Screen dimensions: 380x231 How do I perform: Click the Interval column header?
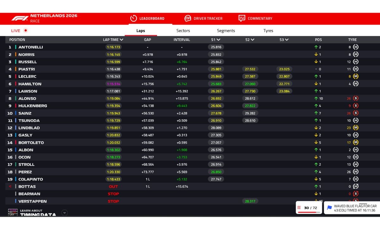click(x=182, y=40)
